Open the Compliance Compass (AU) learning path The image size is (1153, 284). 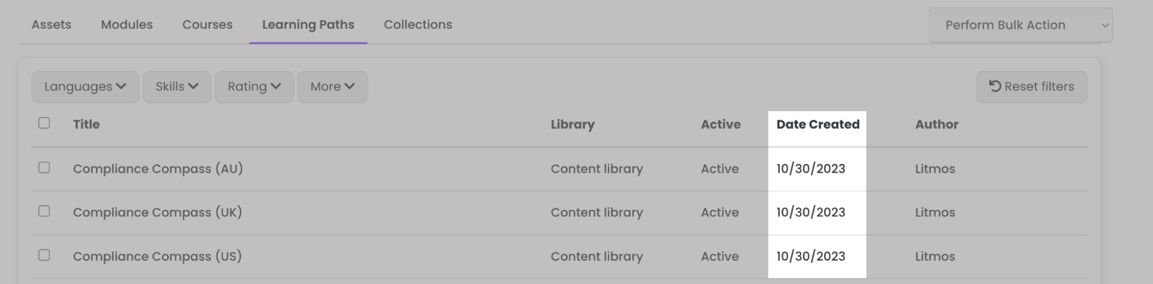(x=157, y=169)
